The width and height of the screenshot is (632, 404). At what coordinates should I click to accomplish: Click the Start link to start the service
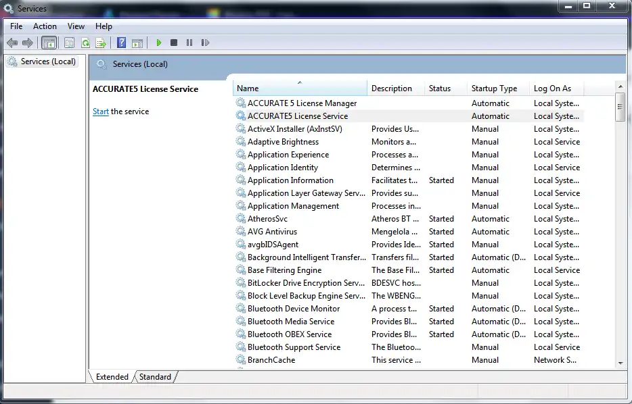point(101,111)
